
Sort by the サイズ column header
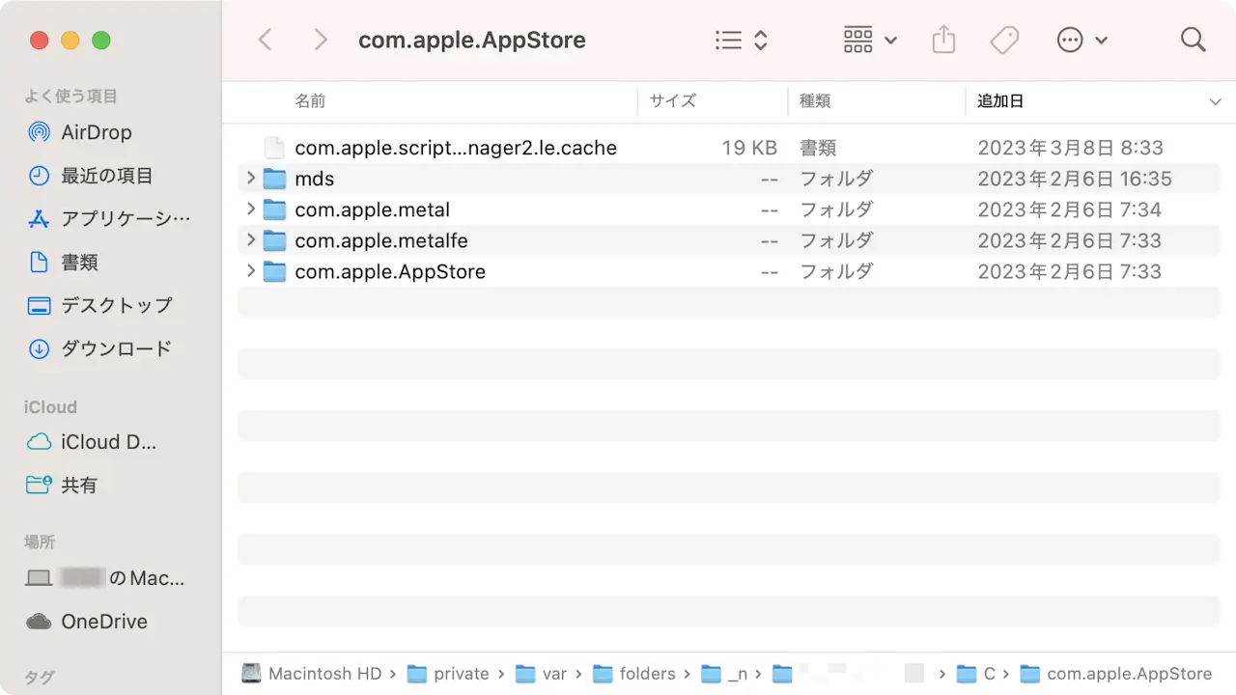[672, 101]
